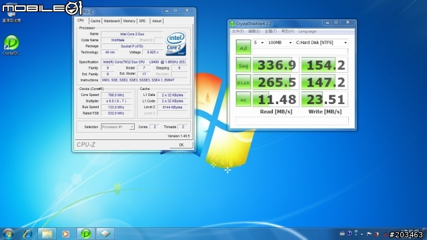Click the Intel Core 2 Duo logo

[176, 44]
